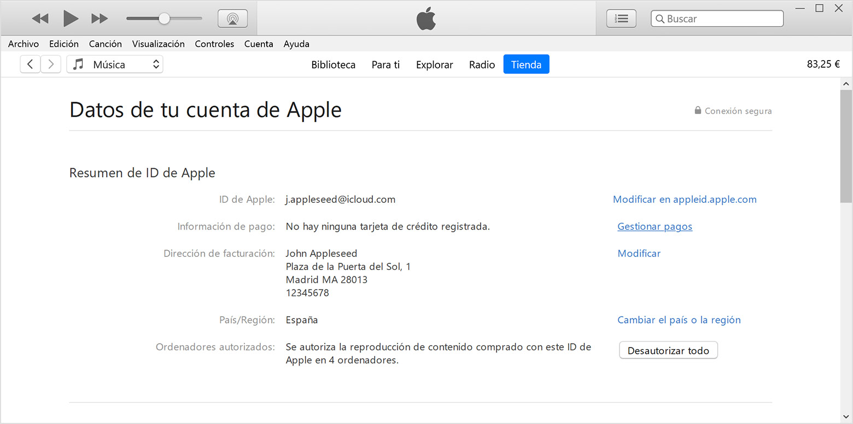853x424 pixels.
Task: Open the Cuenta menu
Action: 259,44
